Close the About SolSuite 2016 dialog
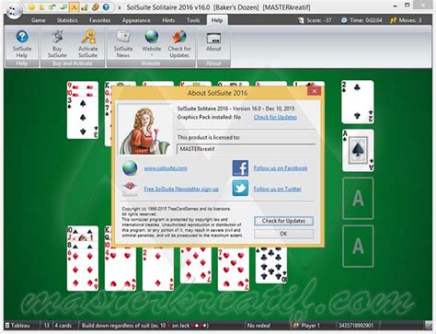 coord(314,91)
